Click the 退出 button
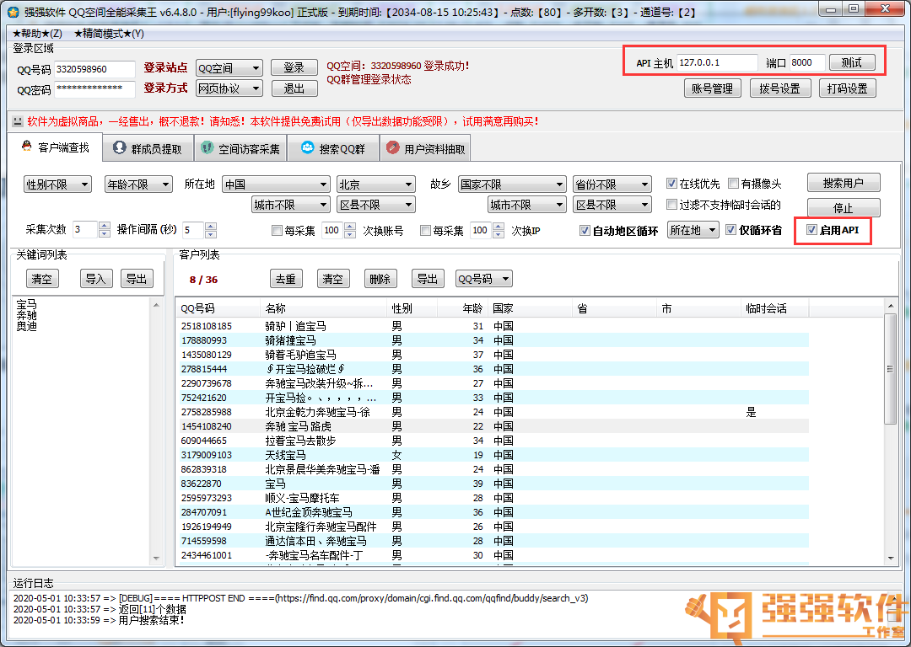 point(294,88)
